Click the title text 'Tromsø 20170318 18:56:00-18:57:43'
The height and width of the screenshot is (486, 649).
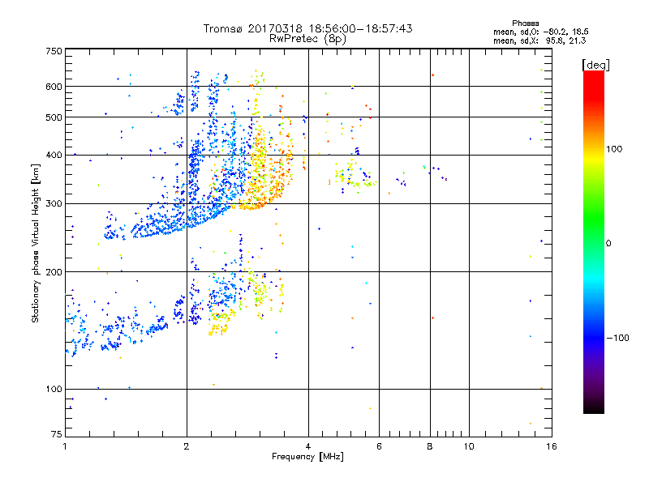tap(307, 28)
